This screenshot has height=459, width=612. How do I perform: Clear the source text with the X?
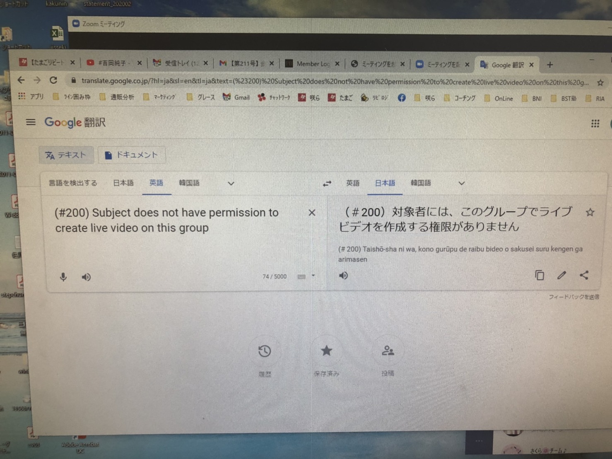tap(312, 213)
